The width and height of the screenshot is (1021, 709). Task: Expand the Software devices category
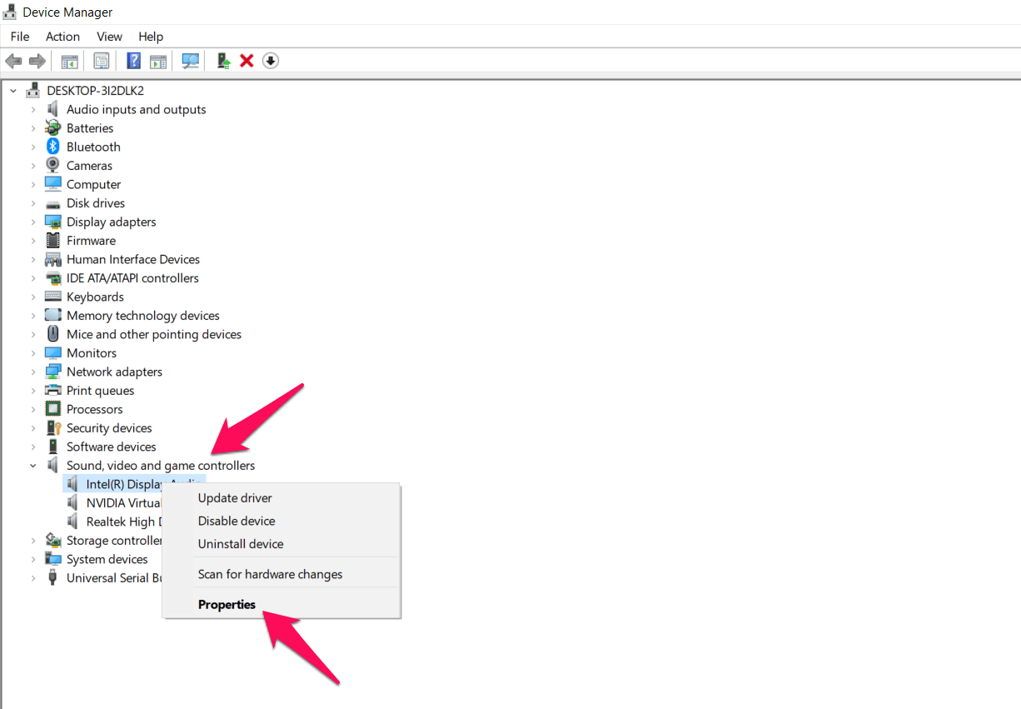(33, 447)
